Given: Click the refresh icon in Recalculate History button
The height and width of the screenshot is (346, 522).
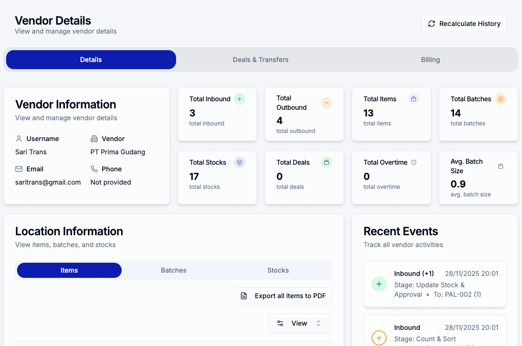Looking at the screenshot, I should pos(431,23).
